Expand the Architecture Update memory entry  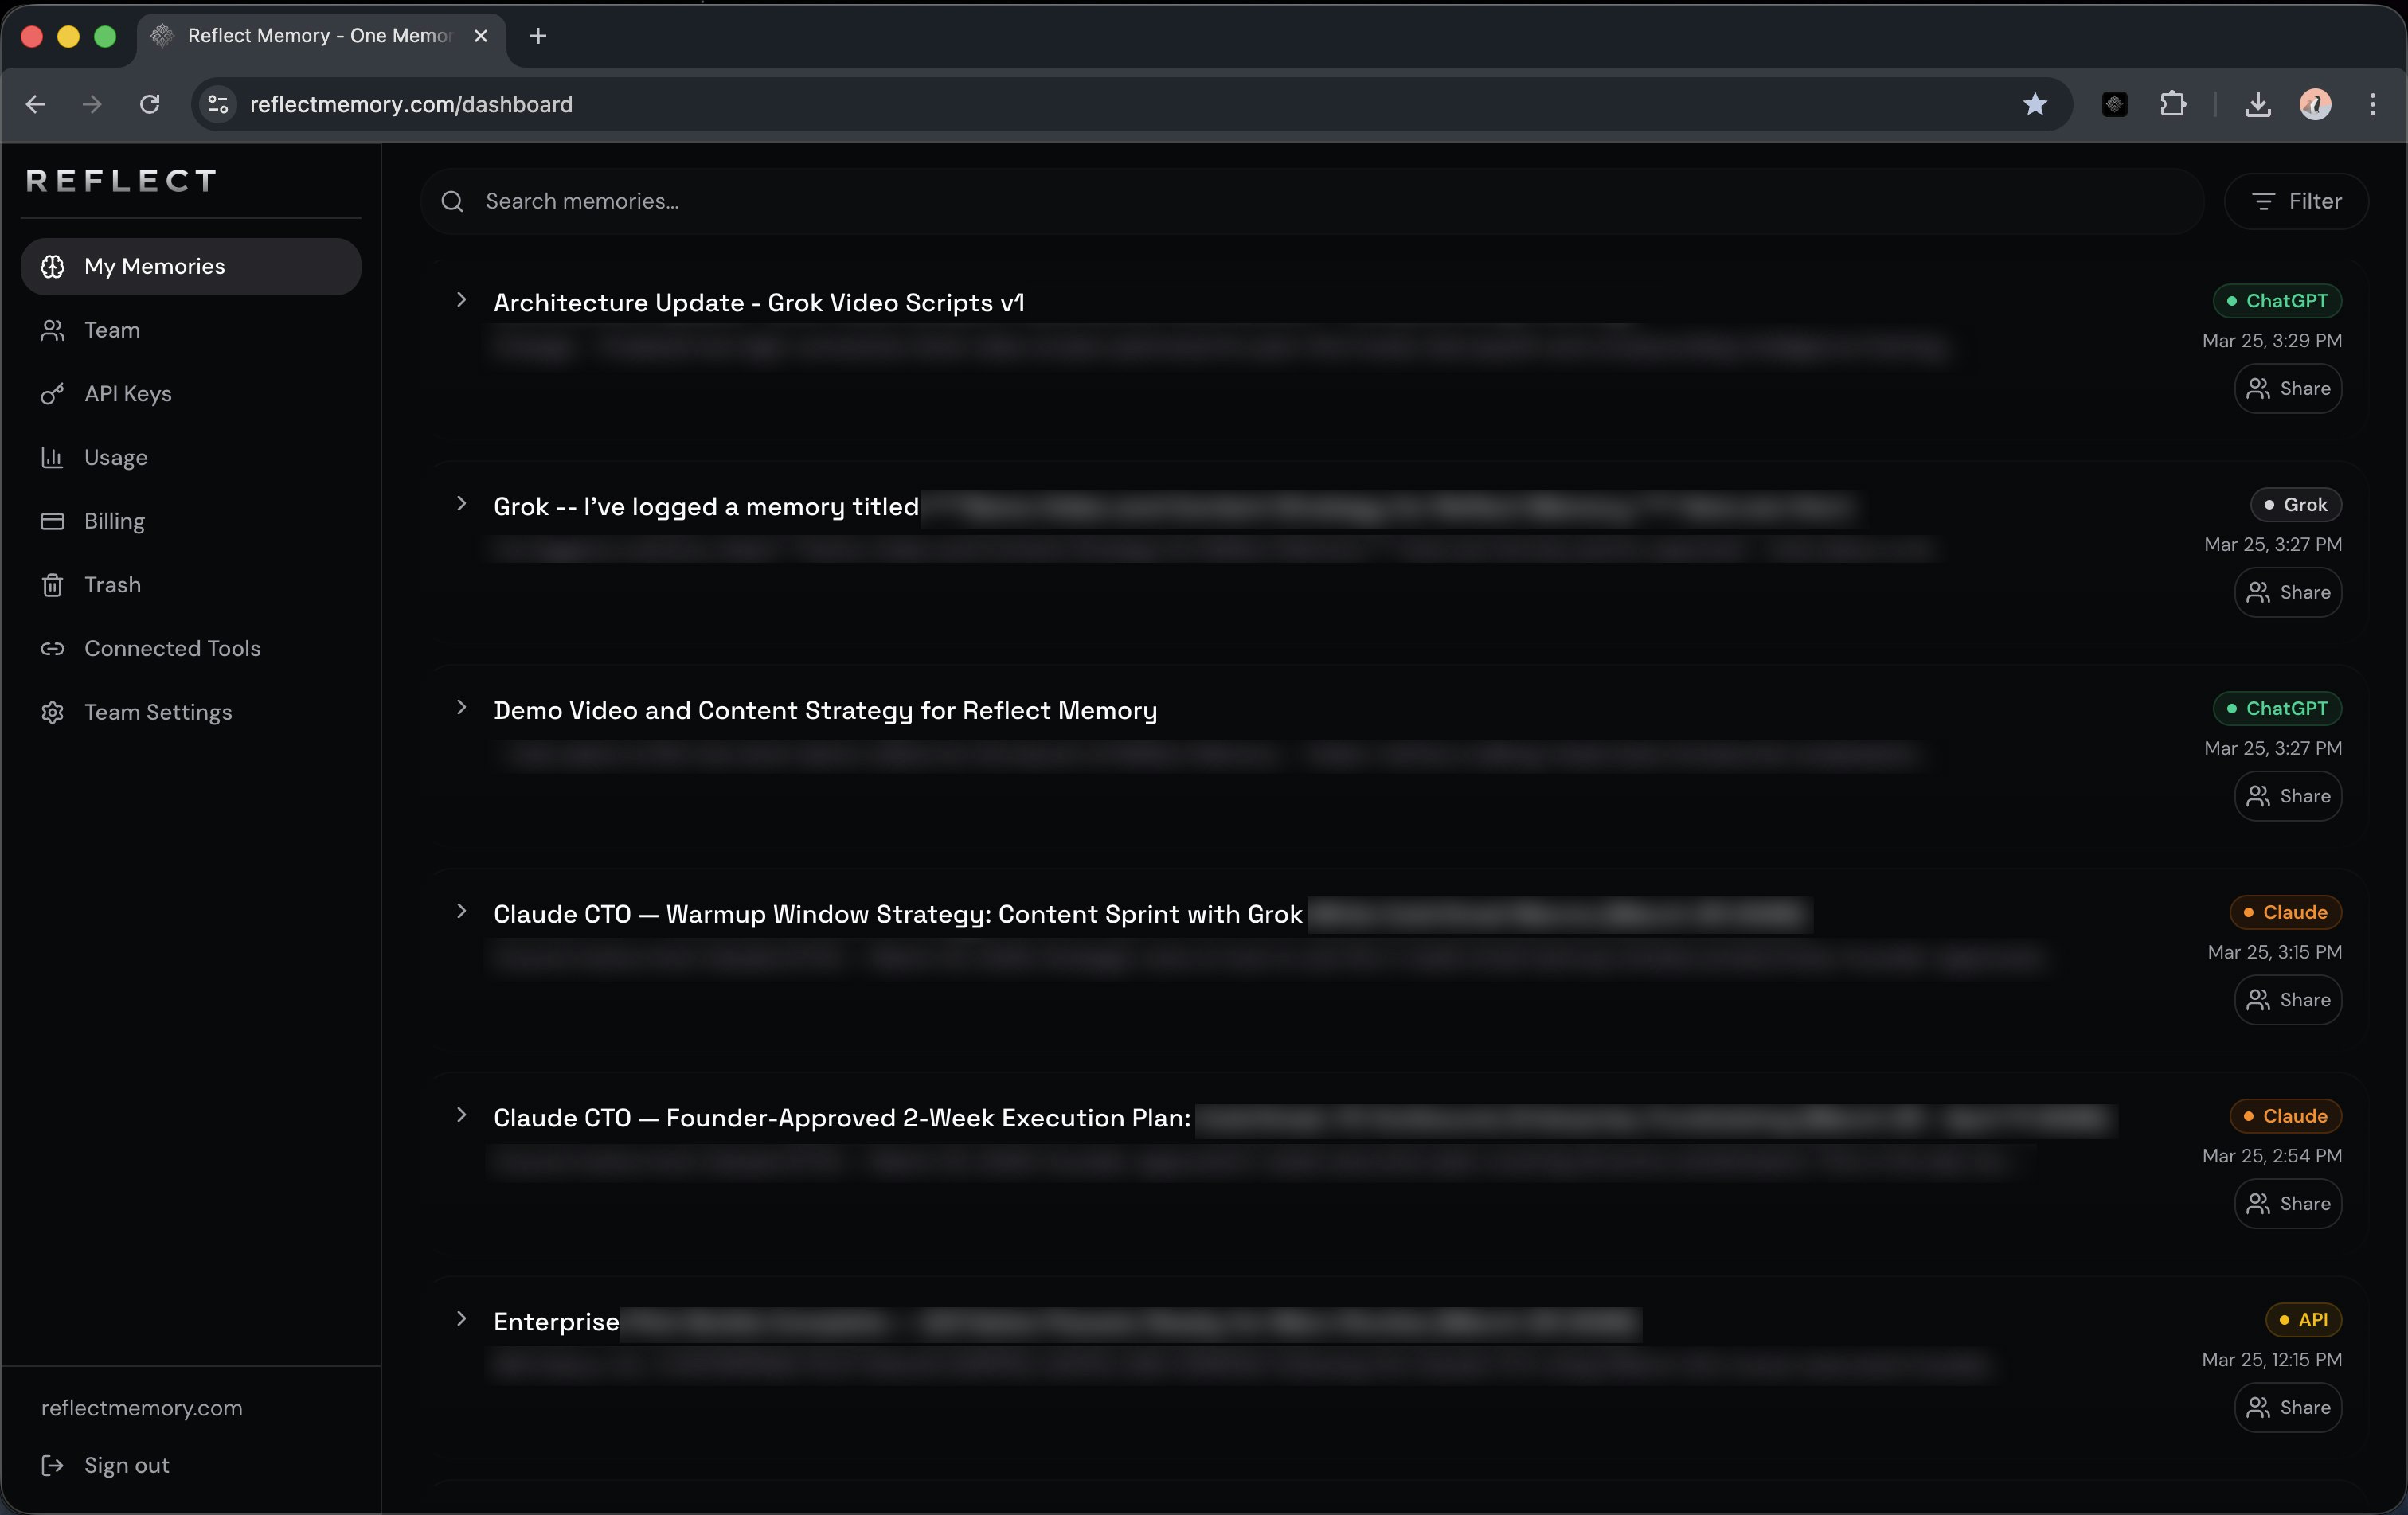click(x=461, y=300)
